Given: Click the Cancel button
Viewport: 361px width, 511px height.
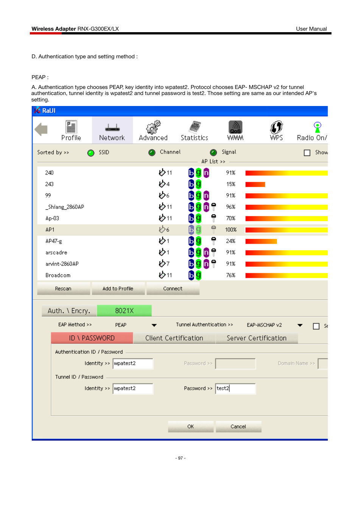Looking at the screenshot, I should 238,427.
